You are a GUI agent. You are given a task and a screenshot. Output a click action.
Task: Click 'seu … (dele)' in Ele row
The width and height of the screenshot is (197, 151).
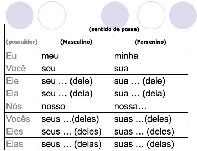[x=67, y=81]
